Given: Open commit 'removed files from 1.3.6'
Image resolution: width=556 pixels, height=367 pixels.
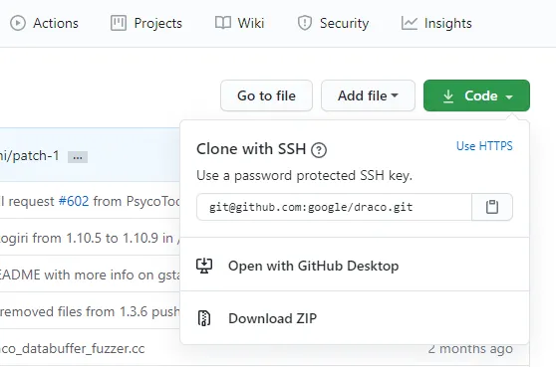Looking at the screenshot, I should click(x=90, y=311).
